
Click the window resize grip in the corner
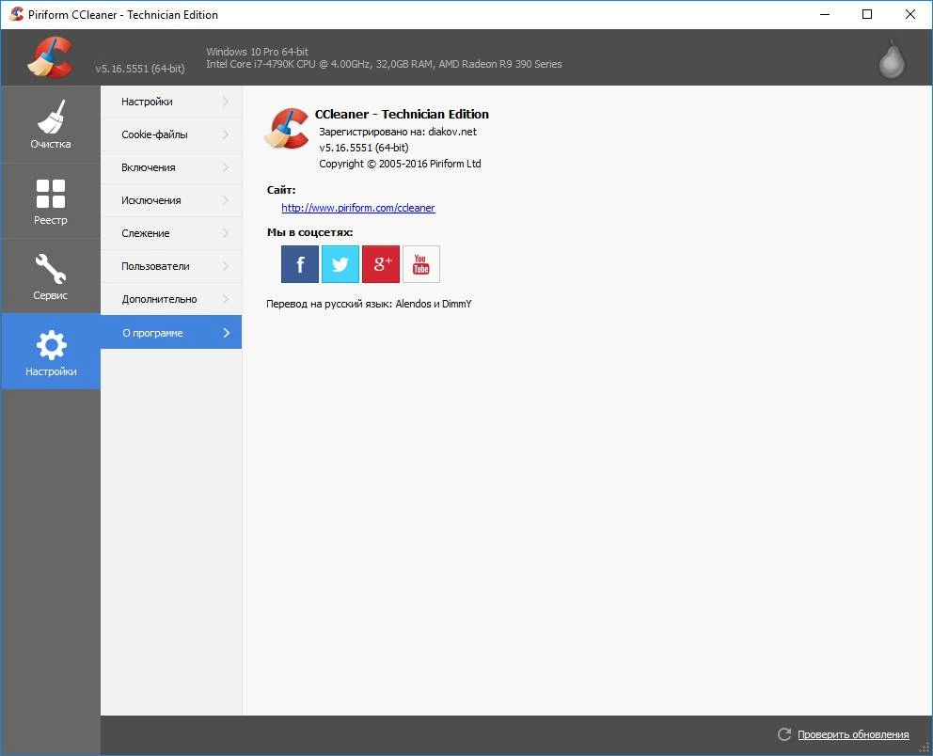(x=925, y=748)
